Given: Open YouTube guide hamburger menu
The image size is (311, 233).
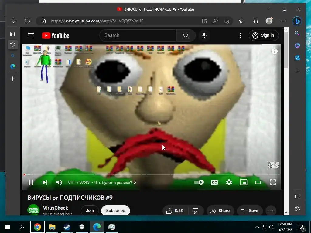Looking at the screenshot, I should coord(31,35).
